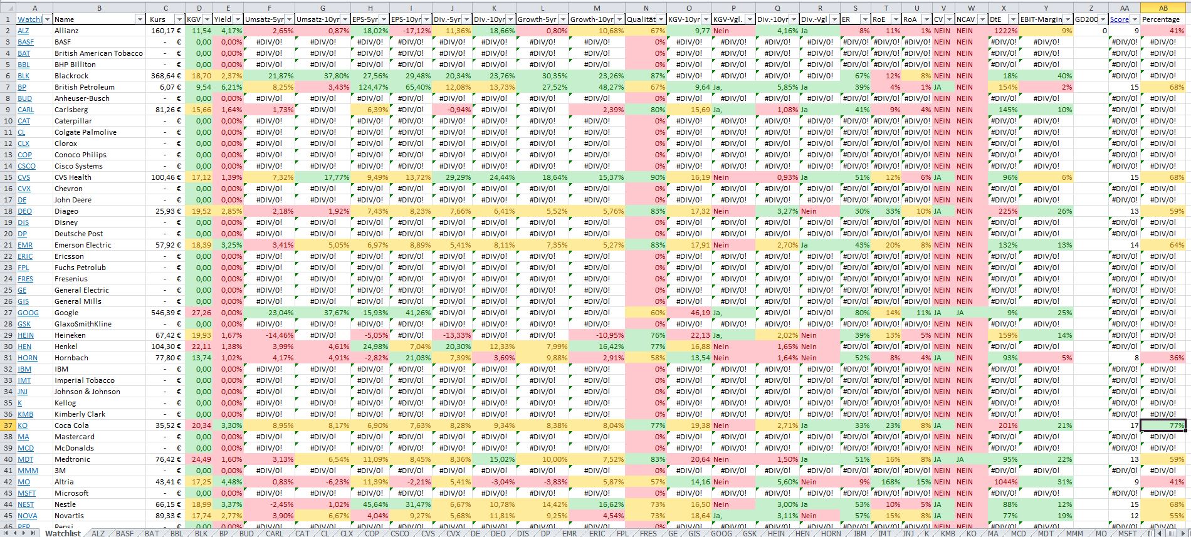This screenshot has height=537, width=1191.
Task: Click the Percentage column header cell
Action: [1163, 19]
